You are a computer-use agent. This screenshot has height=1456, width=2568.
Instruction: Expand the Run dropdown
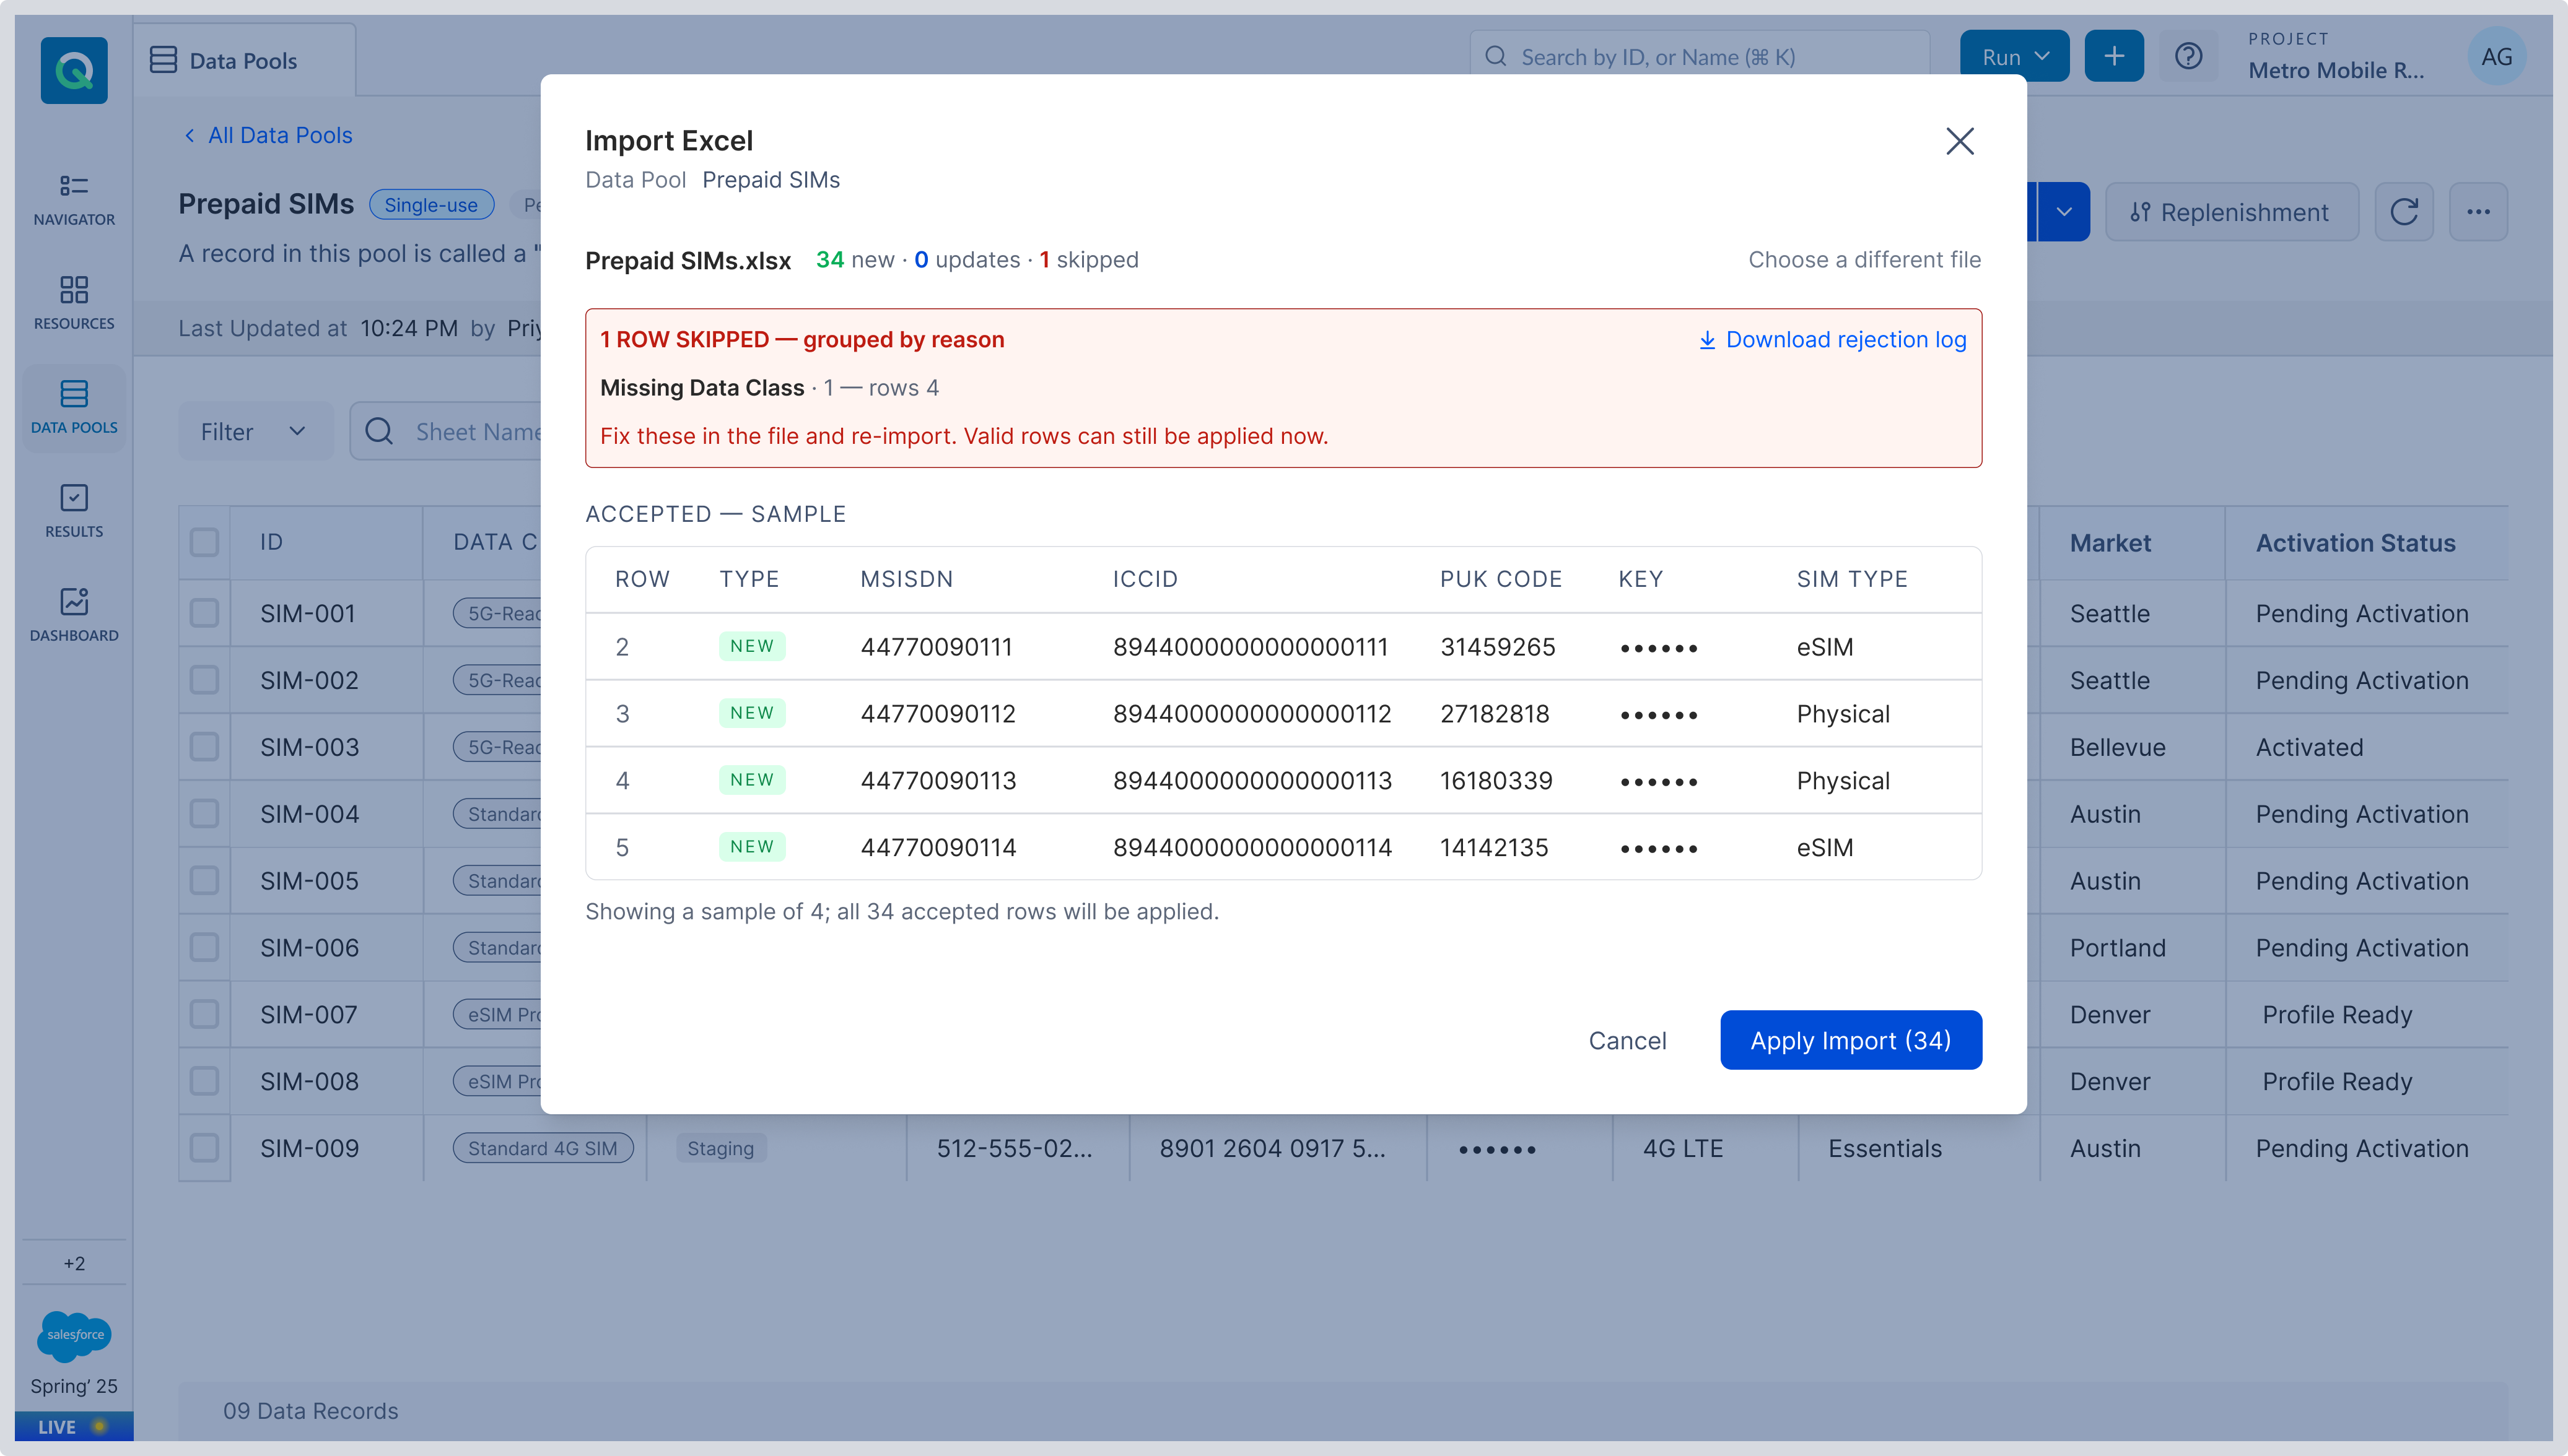tap(2014, 56)
